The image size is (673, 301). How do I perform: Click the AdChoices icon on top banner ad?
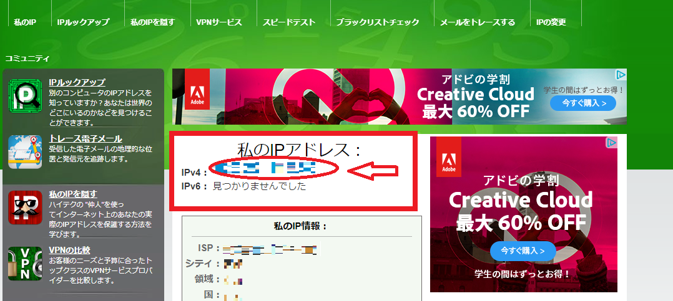coord(621,75)
